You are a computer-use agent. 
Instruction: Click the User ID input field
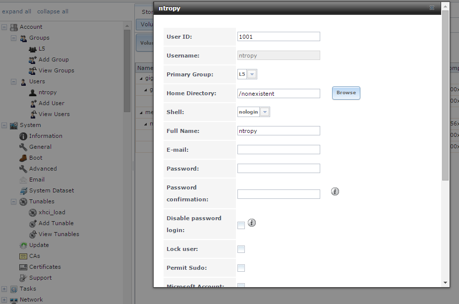279,37
